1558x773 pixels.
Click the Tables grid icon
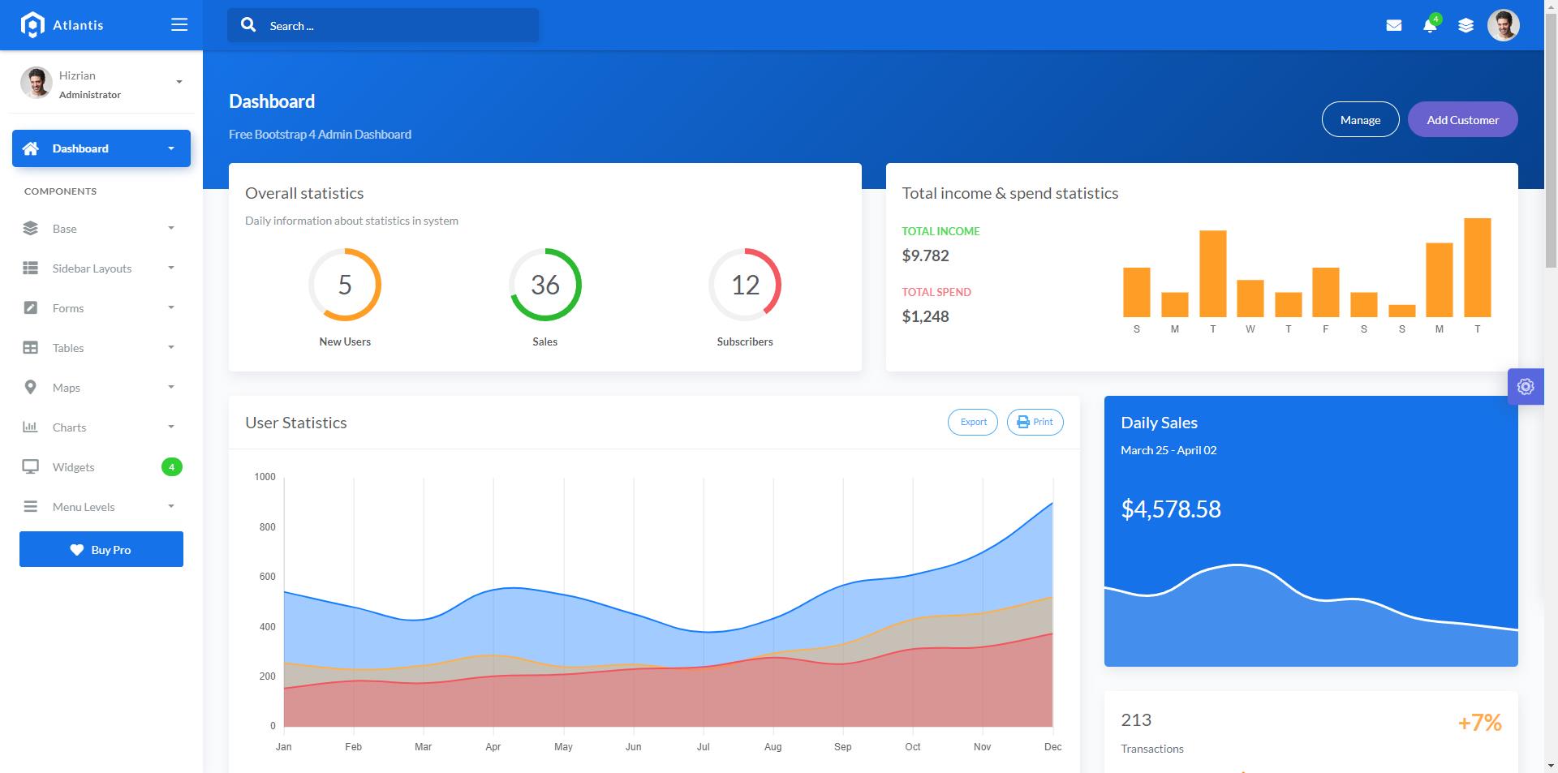pos(30,347)
